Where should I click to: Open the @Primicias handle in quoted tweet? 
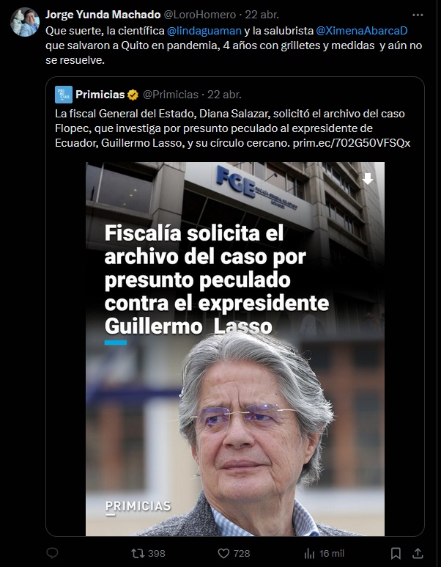coord(171,95)
